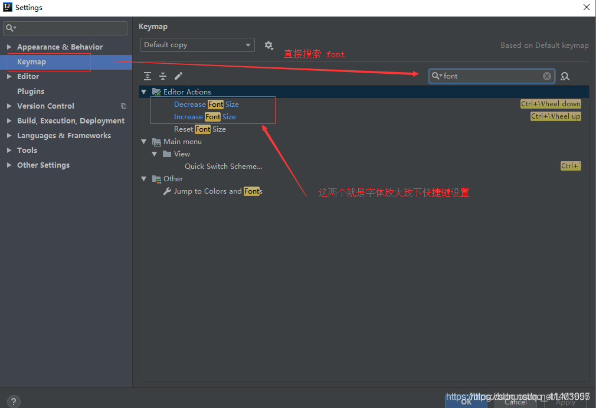Screen dimensions: 596x408
Task: Expand Build, Execution, Deployment section
Action: pos(9,121)
